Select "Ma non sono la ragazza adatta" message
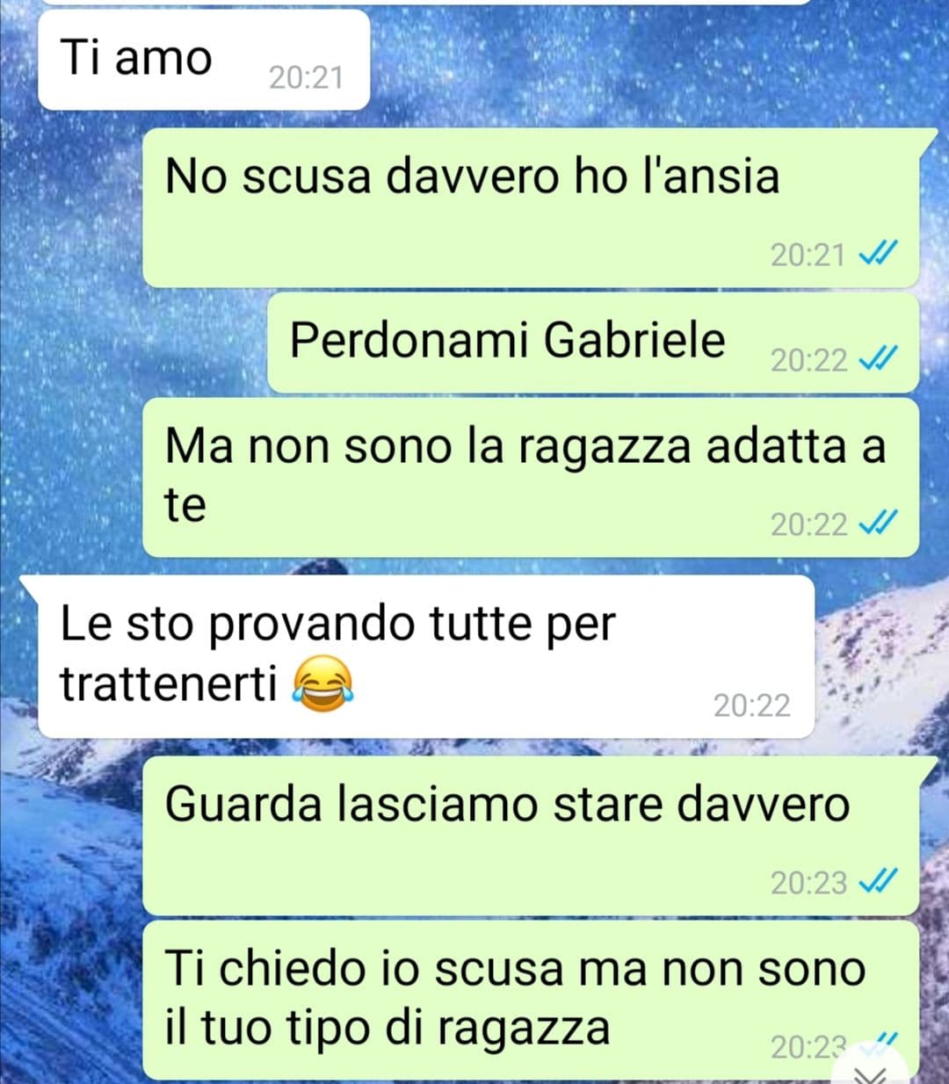 [x=531, y=477]
